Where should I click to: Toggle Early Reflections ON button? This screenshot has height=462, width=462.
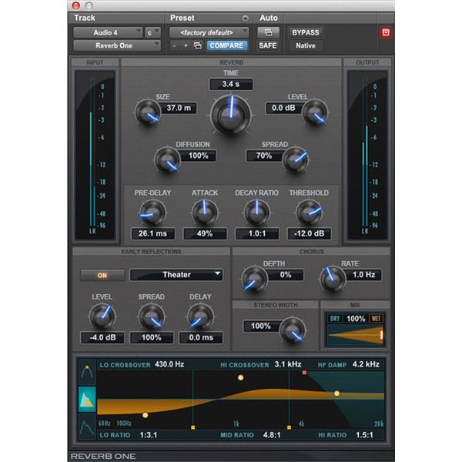[102, 275]
